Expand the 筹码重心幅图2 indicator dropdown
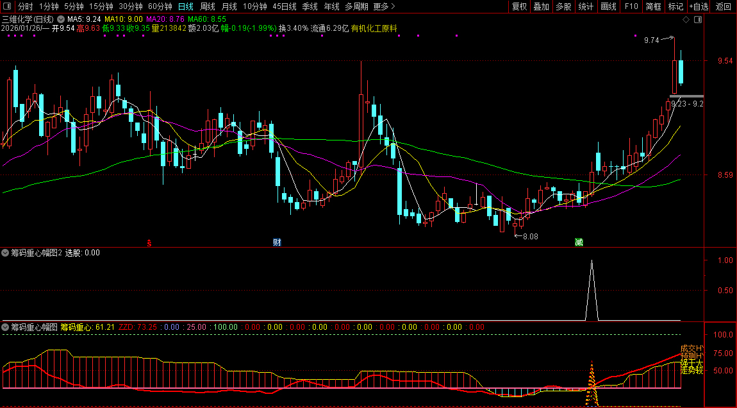This screenshot has width=737, height=408. pos(6,253)
